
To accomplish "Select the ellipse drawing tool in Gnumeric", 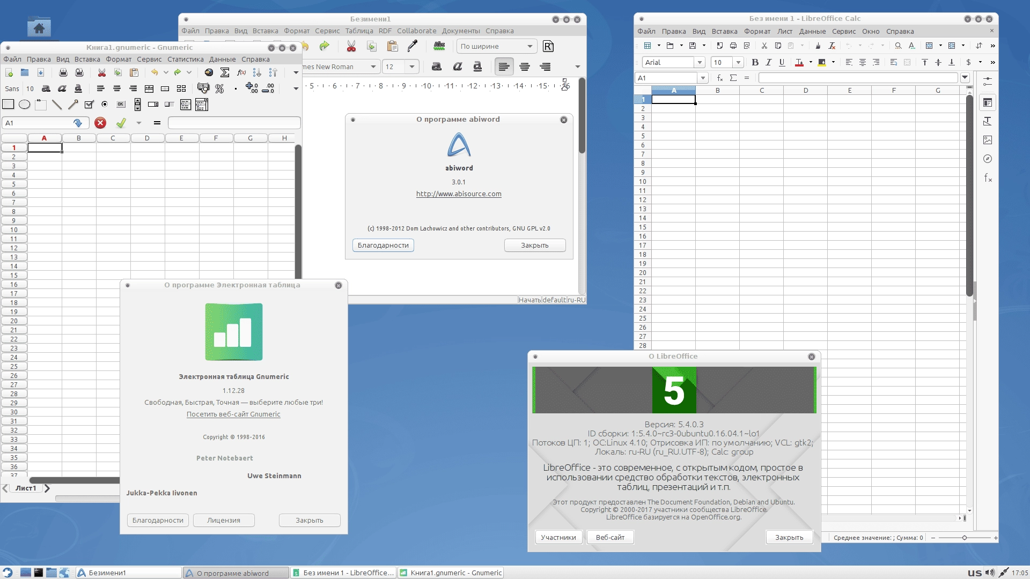I will point(25,105).
